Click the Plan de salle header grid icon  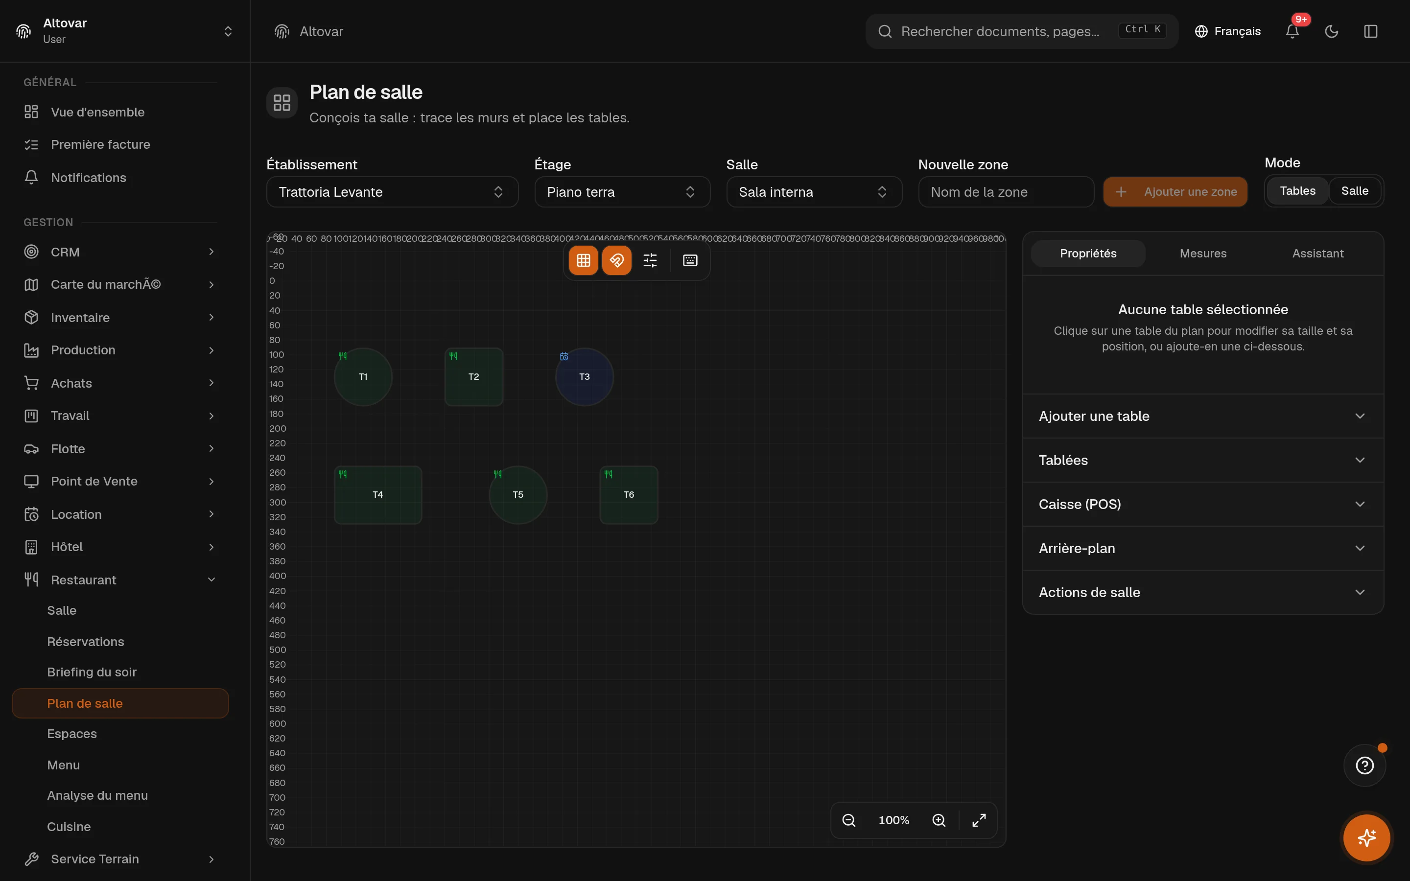click(x=282, y=103)
